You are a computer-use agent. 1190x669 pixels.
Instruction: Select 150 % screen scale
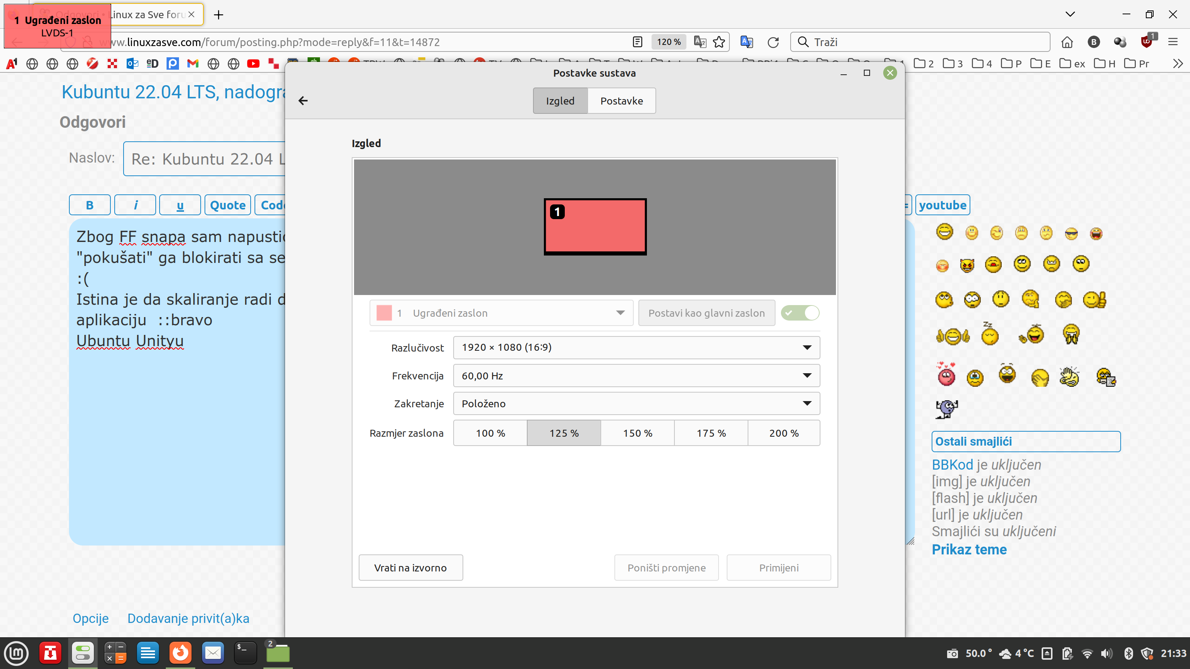[x=638, y=433]
